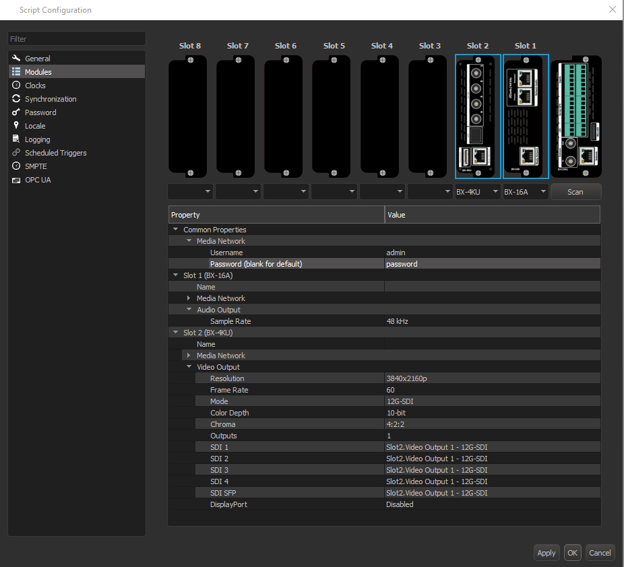Click the Logging document icon

[x=17, y=139]
